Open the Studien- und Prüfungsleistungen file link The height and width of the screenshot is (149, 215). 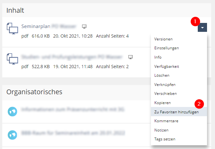72,57
